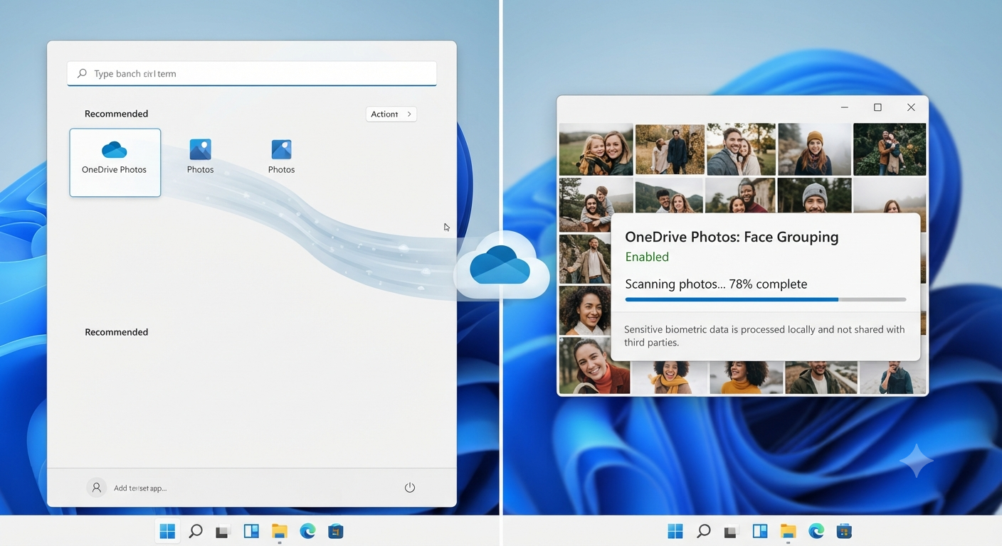Open the photo of a couple embracing in green bushes
Screen dimensions: 1002x546
click(x=890, y=149)
